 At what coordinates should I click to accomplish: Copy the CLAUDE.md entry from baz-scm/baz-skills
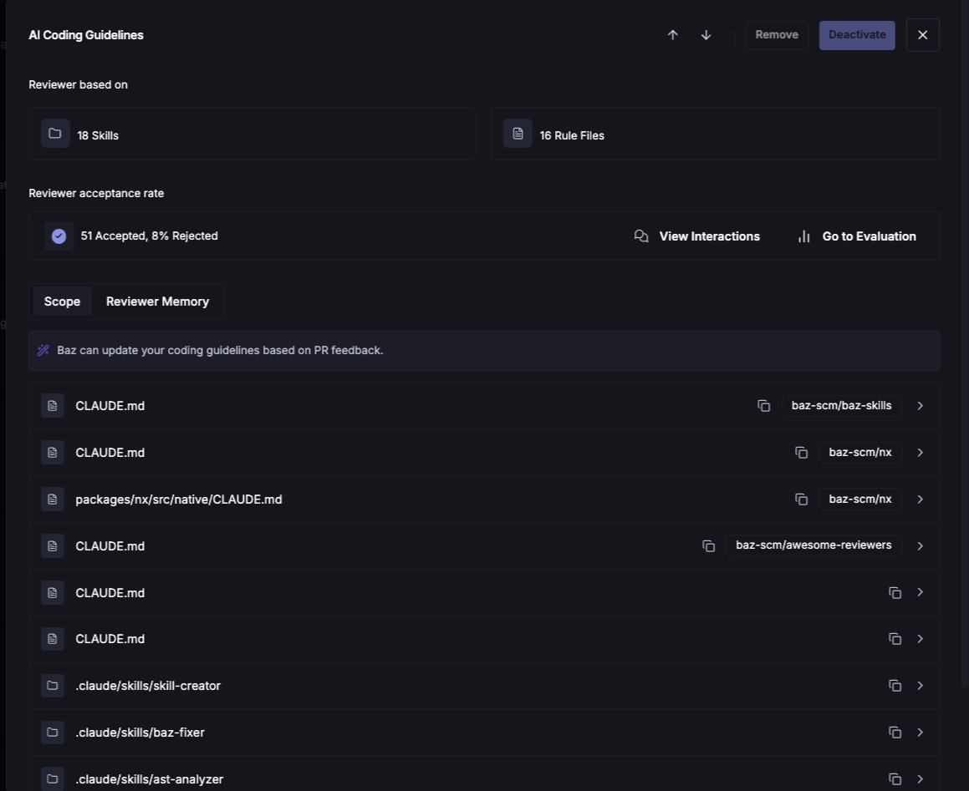pyautogui.click(x=764, y=406)
